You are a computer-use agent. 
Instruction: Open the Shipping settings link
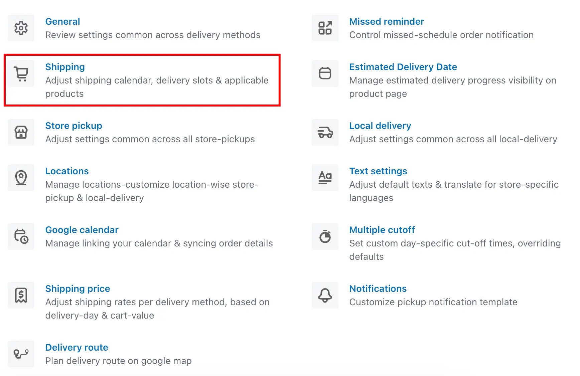pyautogui.click(x=65, y=67)
